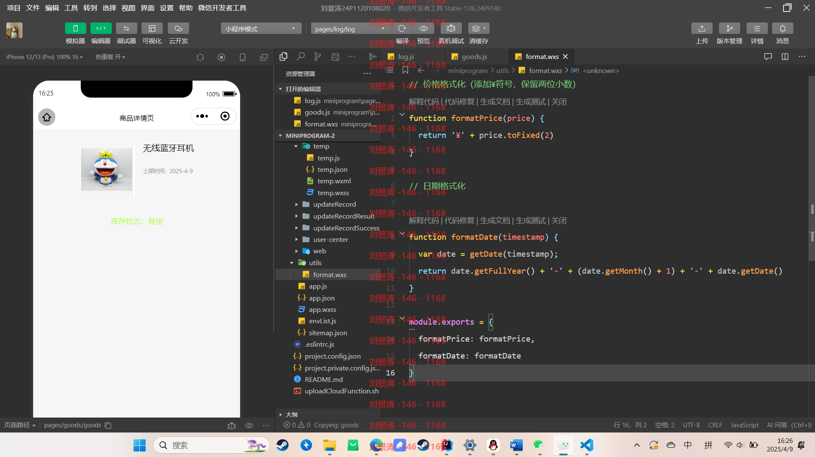Image resolution: width=815 pixels, height=457 pixels.
Task: Open the Tools menu
Action: tap(71, 8)
